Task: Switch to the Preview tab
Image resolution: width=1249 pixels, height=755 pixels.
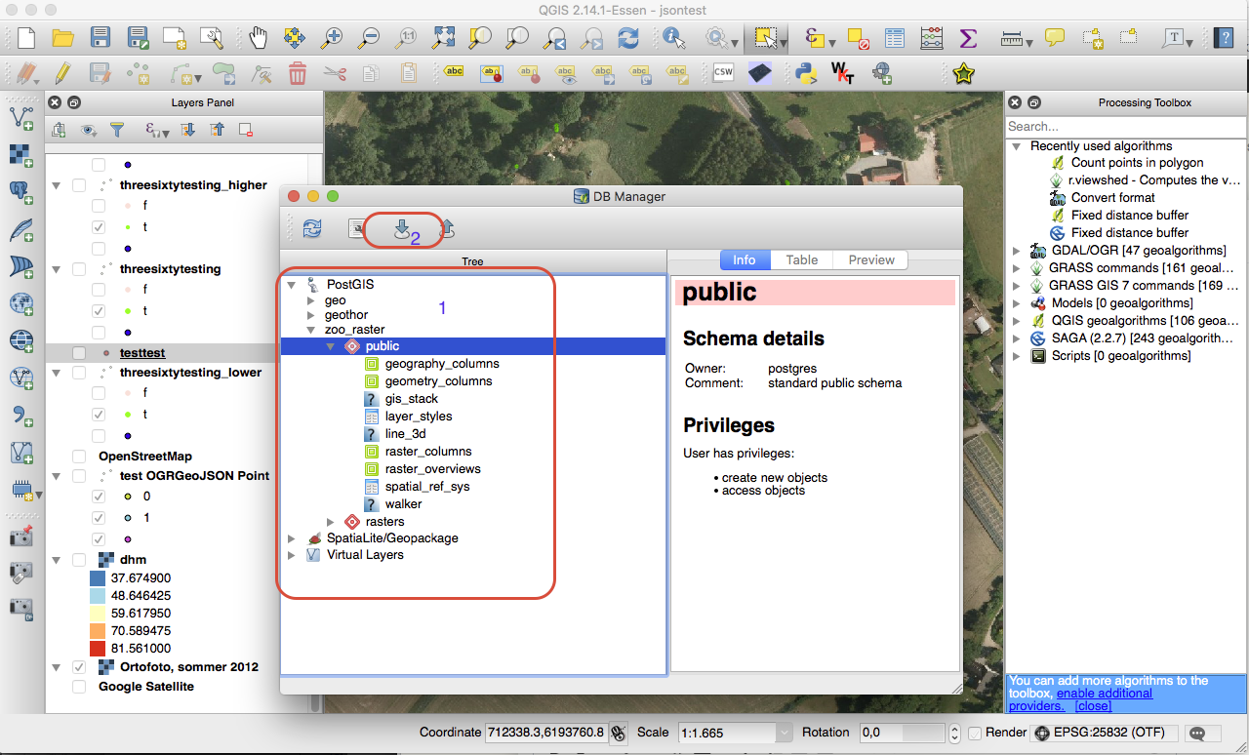Action: click(871, 259)
